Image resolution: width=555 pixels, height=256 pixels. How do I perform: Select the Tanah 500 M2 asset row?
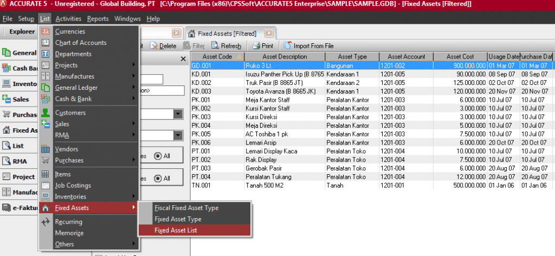tap(373, 185)
